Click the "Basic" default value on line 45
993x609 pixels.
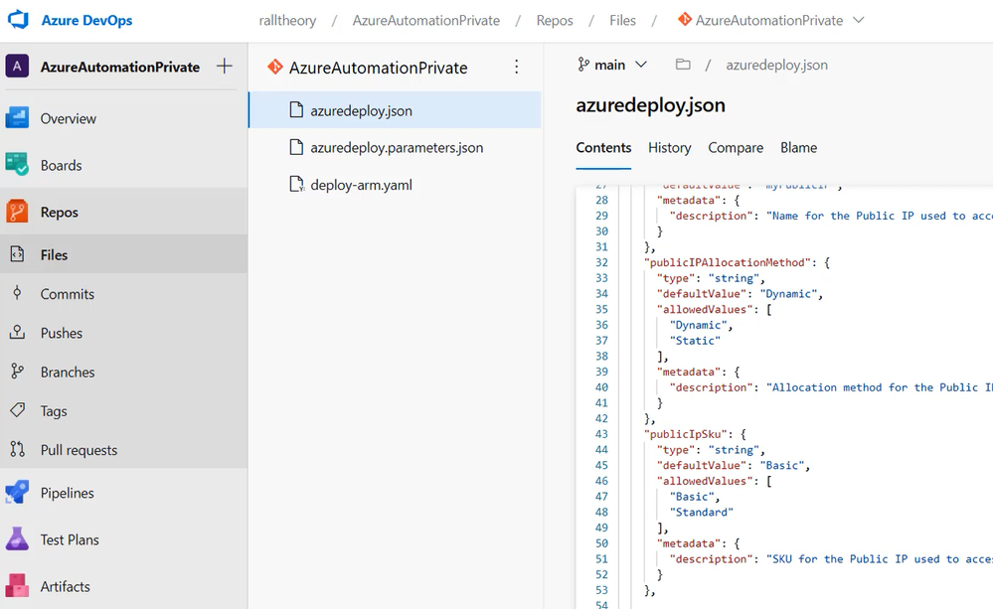pyautogui.click(x=782, y=465)
